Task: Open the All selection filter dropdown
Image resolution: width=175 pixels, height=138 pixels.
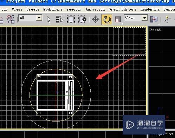Action: (31, 18)
